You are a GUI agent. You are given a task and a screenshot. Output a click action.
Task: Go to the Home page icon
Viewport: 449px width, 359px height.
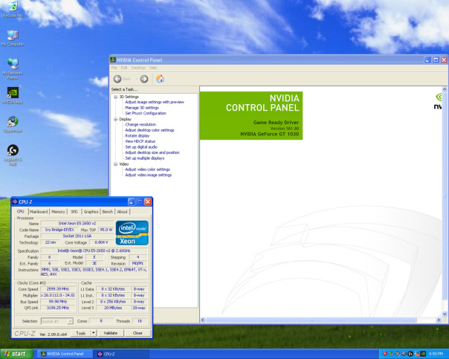click(x=159, y=79)
